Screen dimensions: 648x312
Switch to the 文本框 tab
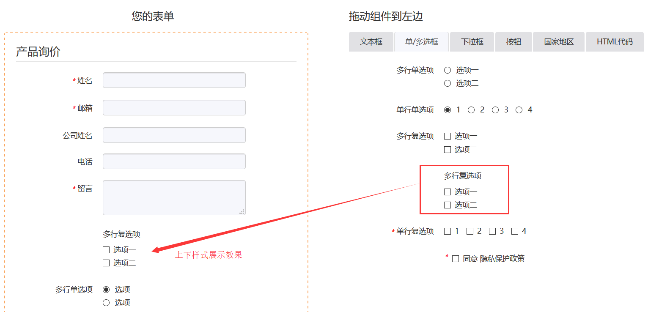point(371,41)
